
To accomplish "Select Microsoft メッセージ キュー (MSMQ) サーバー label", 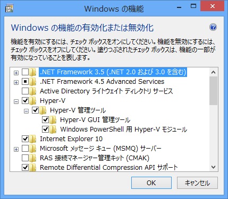I will (100, 149).
